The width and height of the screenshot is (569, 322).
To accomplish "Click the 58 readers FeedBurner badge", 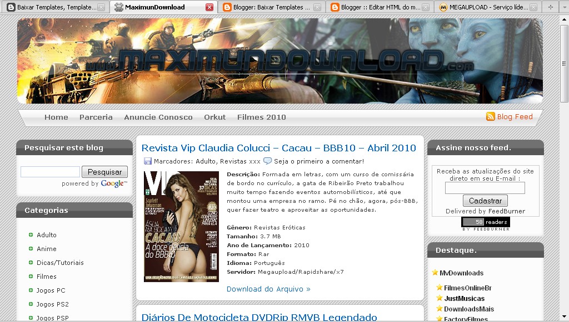I will coord(486,222).
